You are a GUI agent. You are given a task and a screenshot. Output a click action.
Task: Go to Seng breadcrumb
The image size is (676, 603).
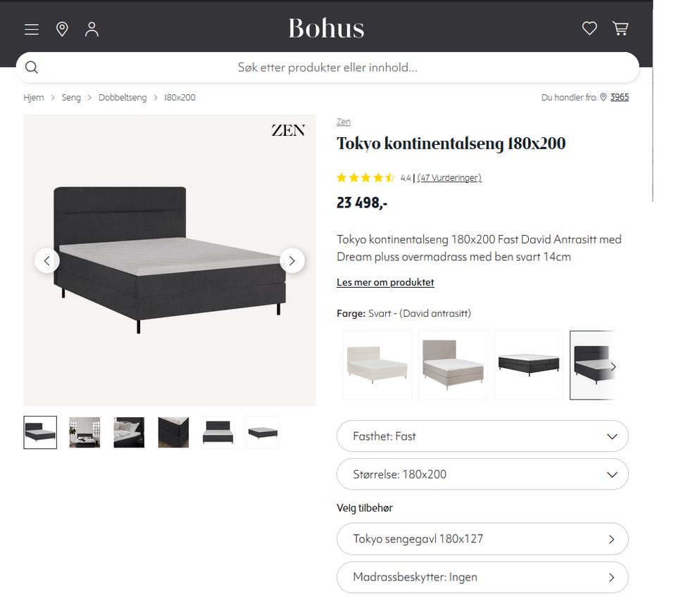[x=71, y=98]
